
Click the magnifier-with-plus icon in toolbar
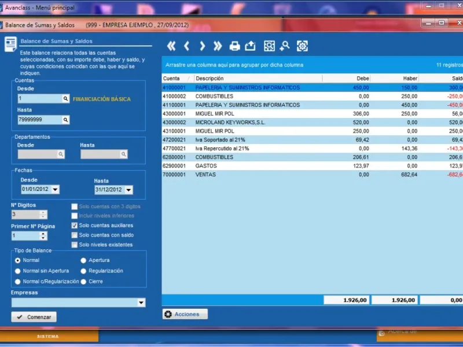pos(285,46)
